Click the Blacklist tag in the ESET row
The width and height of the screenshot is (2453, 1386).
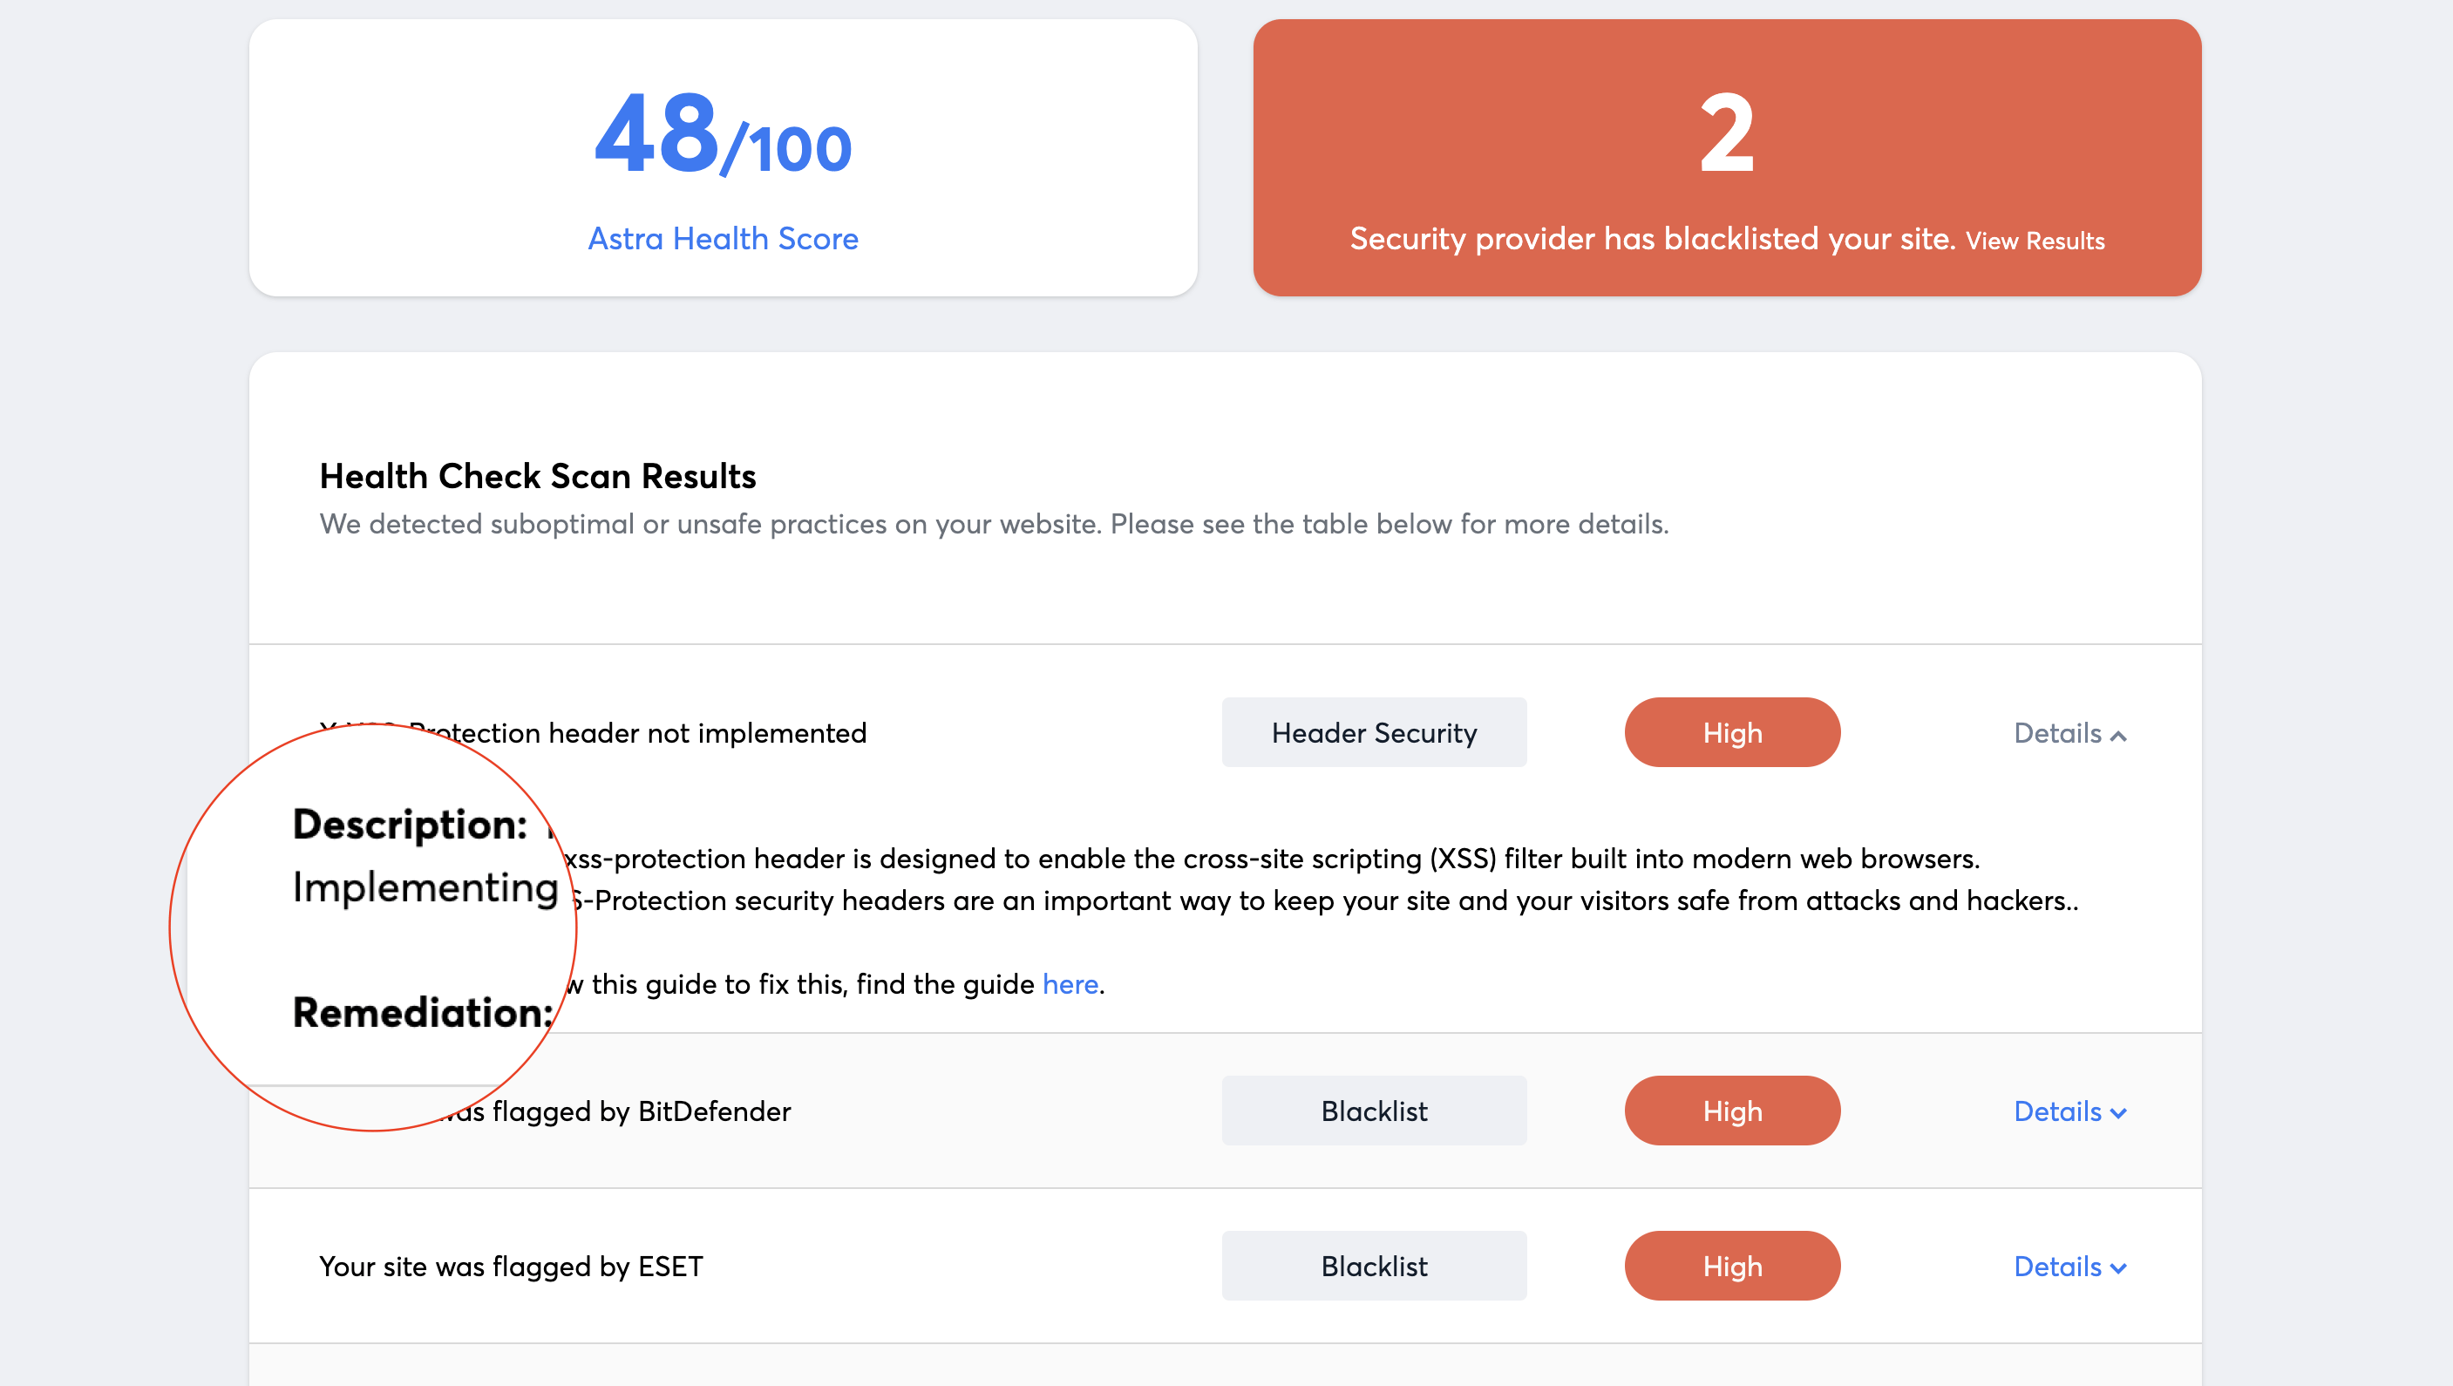tap(1374, 1265)
